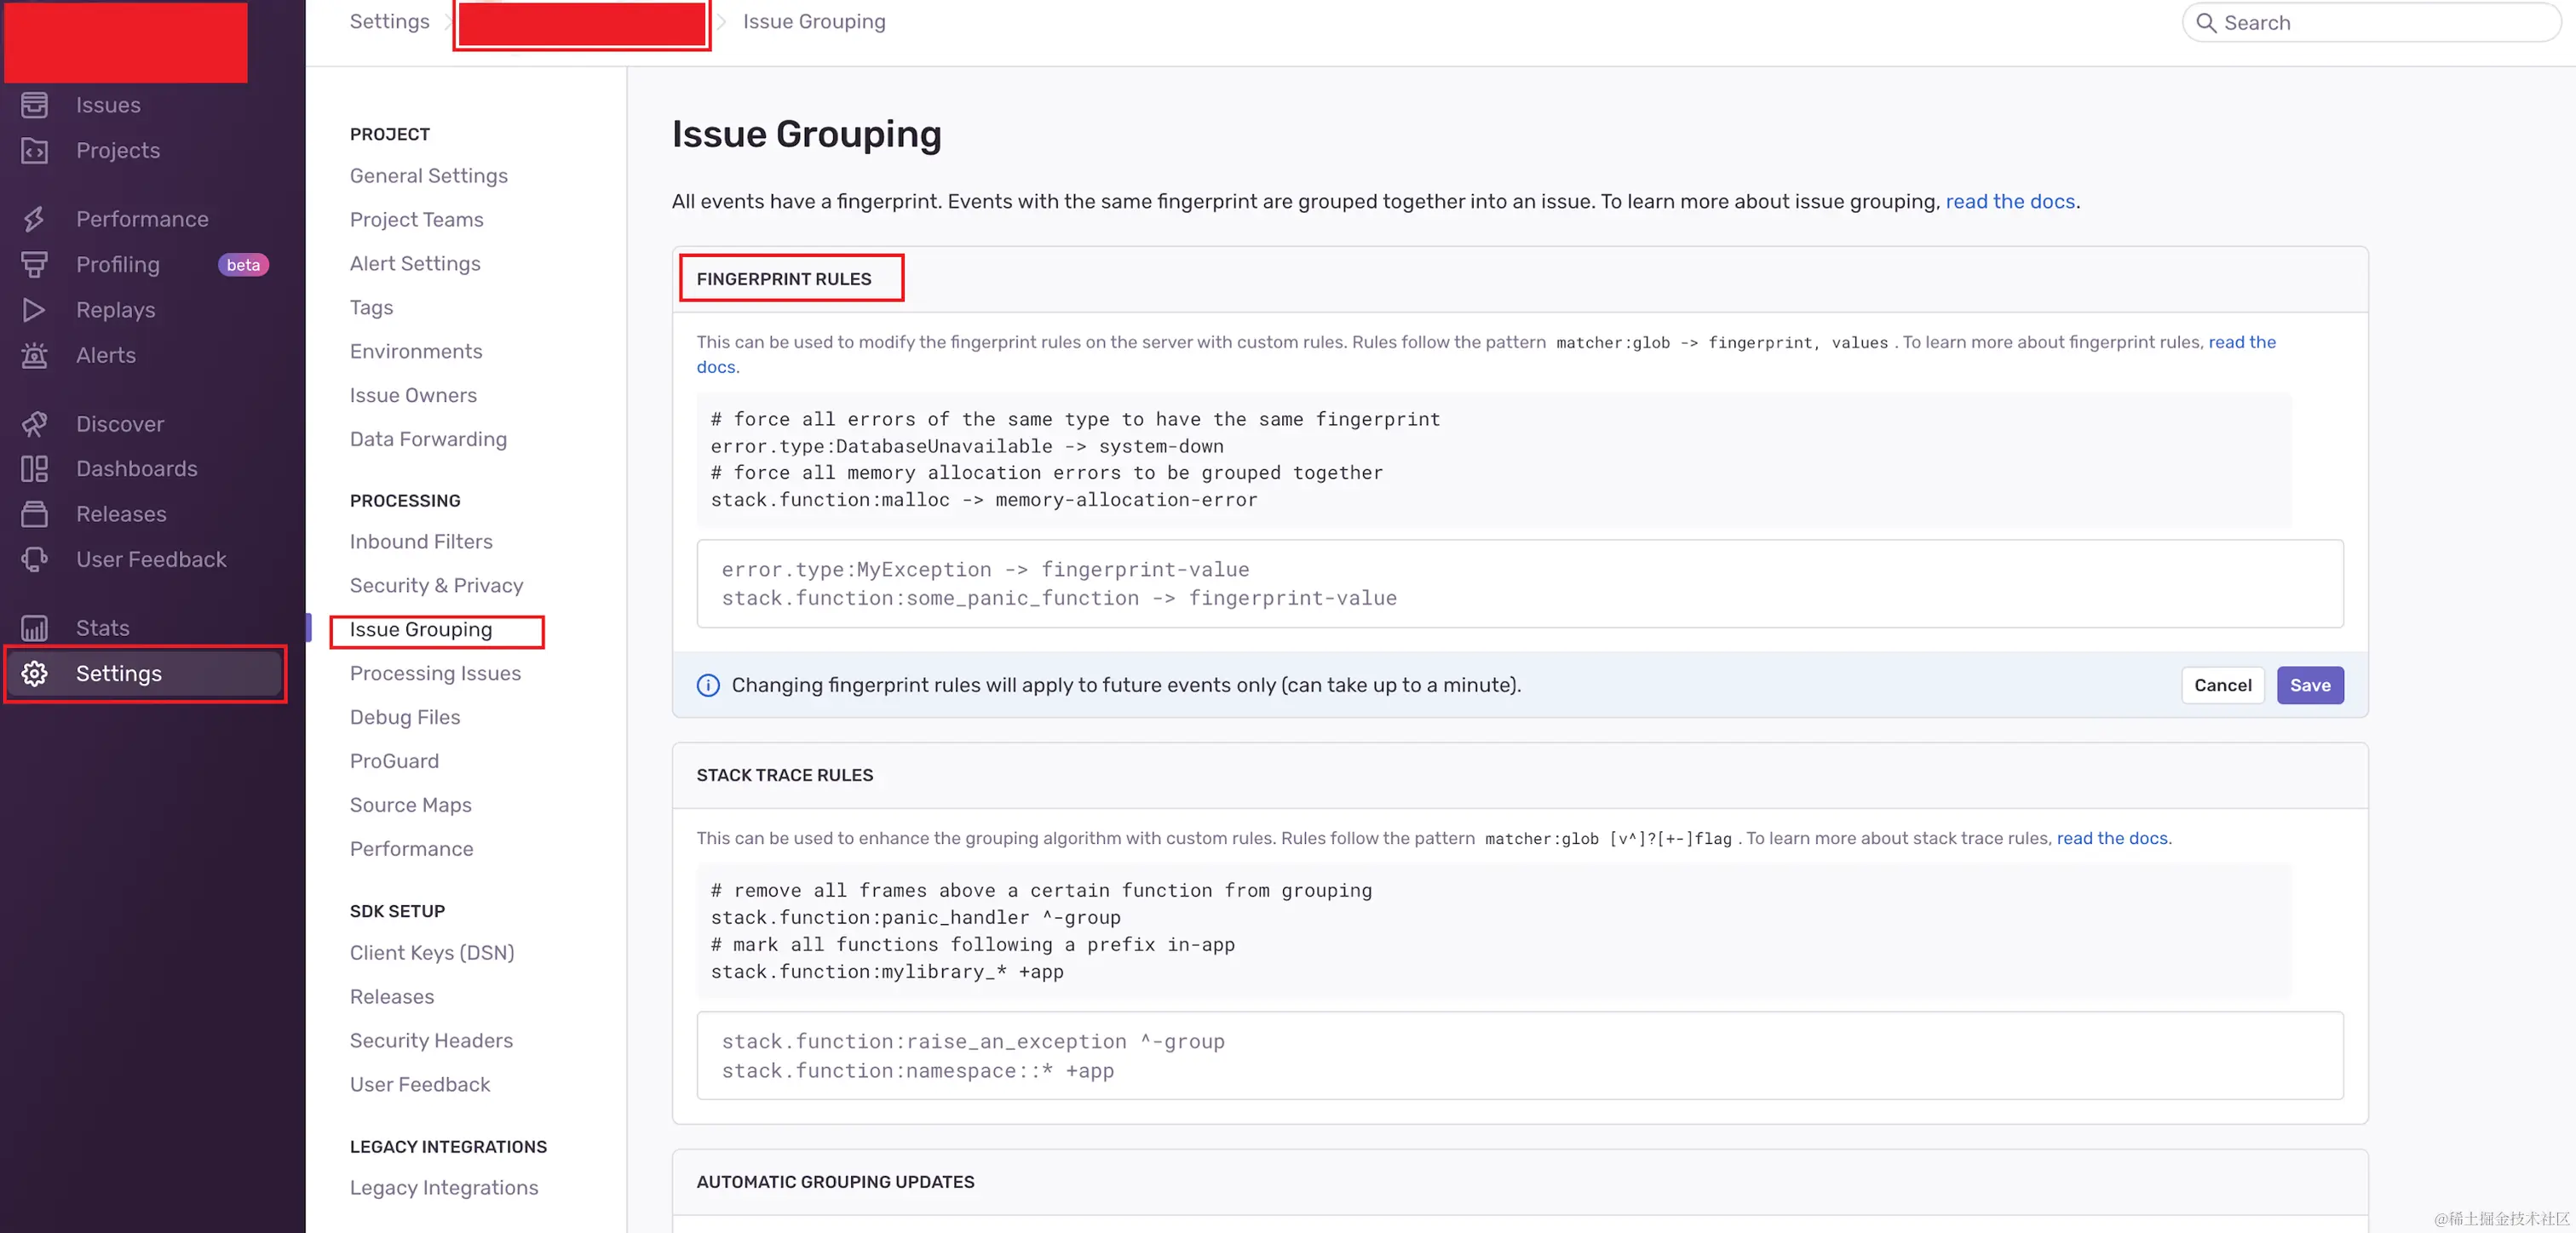Click the Replays play icon
2576x1233 pixels.
click(34, 310)
